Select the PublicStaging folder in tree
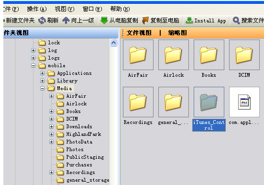The height and width of the screenshot is (185, 264). 80,157
